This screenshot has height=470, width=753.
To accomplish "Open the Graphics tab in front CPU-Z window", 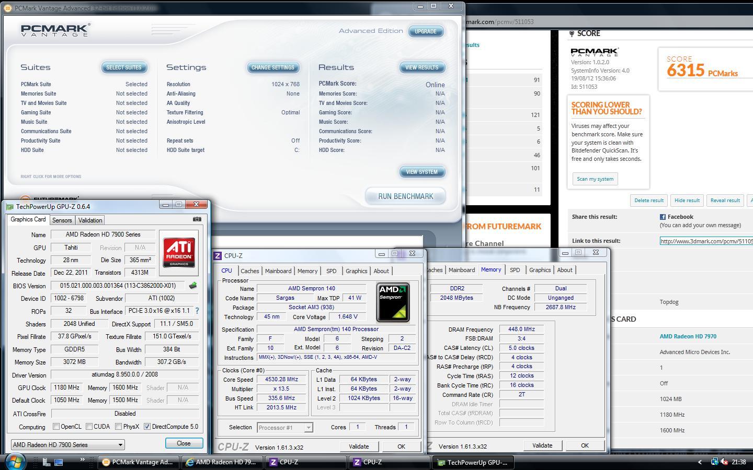I will (x=356, y=271).
